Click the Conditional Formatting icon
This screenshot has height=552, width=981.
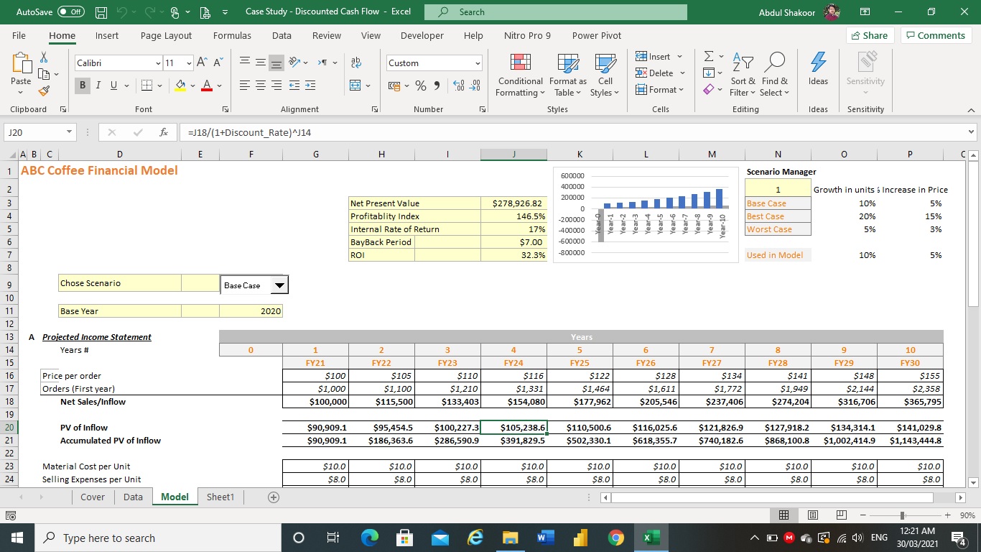click(520, 63)
